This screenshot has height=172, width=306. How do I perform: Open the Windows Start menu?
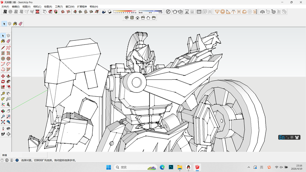coord(108,167)
